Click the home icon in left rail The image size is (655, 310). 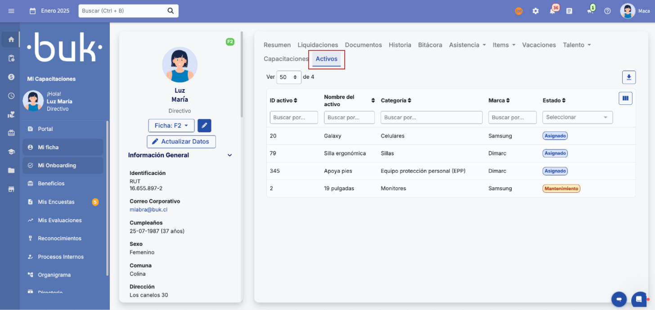[x=11, y=40]
